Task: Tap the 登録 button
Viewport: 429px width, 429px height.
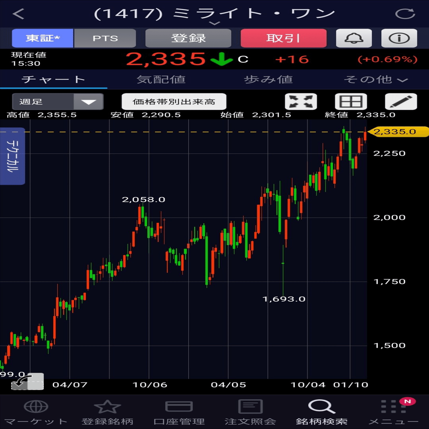Action: (188, 38)
